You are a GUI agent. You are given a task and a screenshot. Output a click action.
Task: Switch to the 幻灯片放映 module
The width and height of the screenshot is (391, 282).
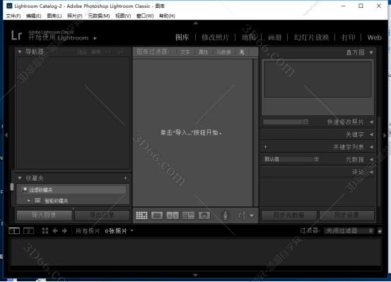click(311, 37)
